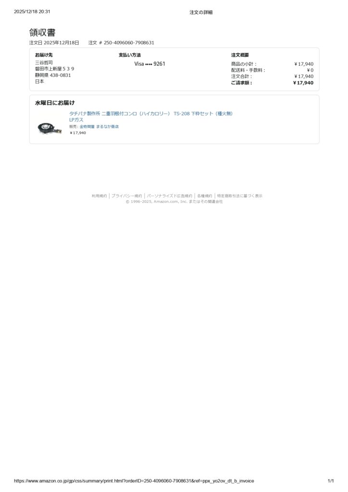Image resolution: width=348 pixels, height=492 pixels.
Task: Click the recipient name 三谷哲司
Action: (44, 62)
